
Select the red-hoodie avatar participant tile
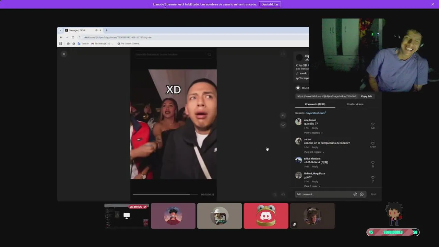point(173,216)
